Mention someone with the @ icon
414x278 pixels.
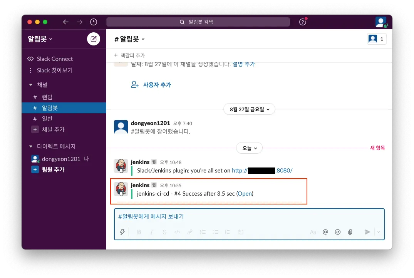[325, 232]
